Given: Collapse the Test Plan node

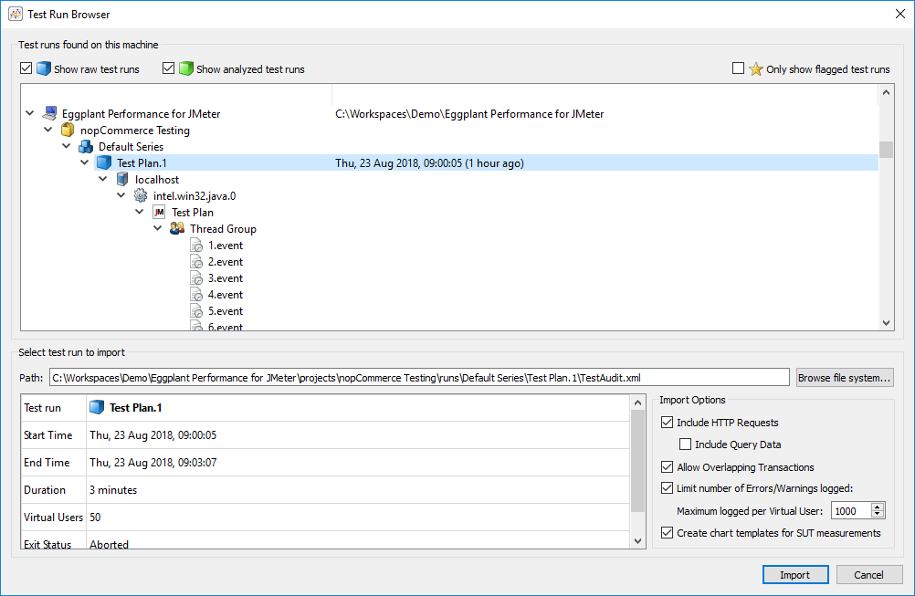Looking at the screenshot, I should (139, 212).
